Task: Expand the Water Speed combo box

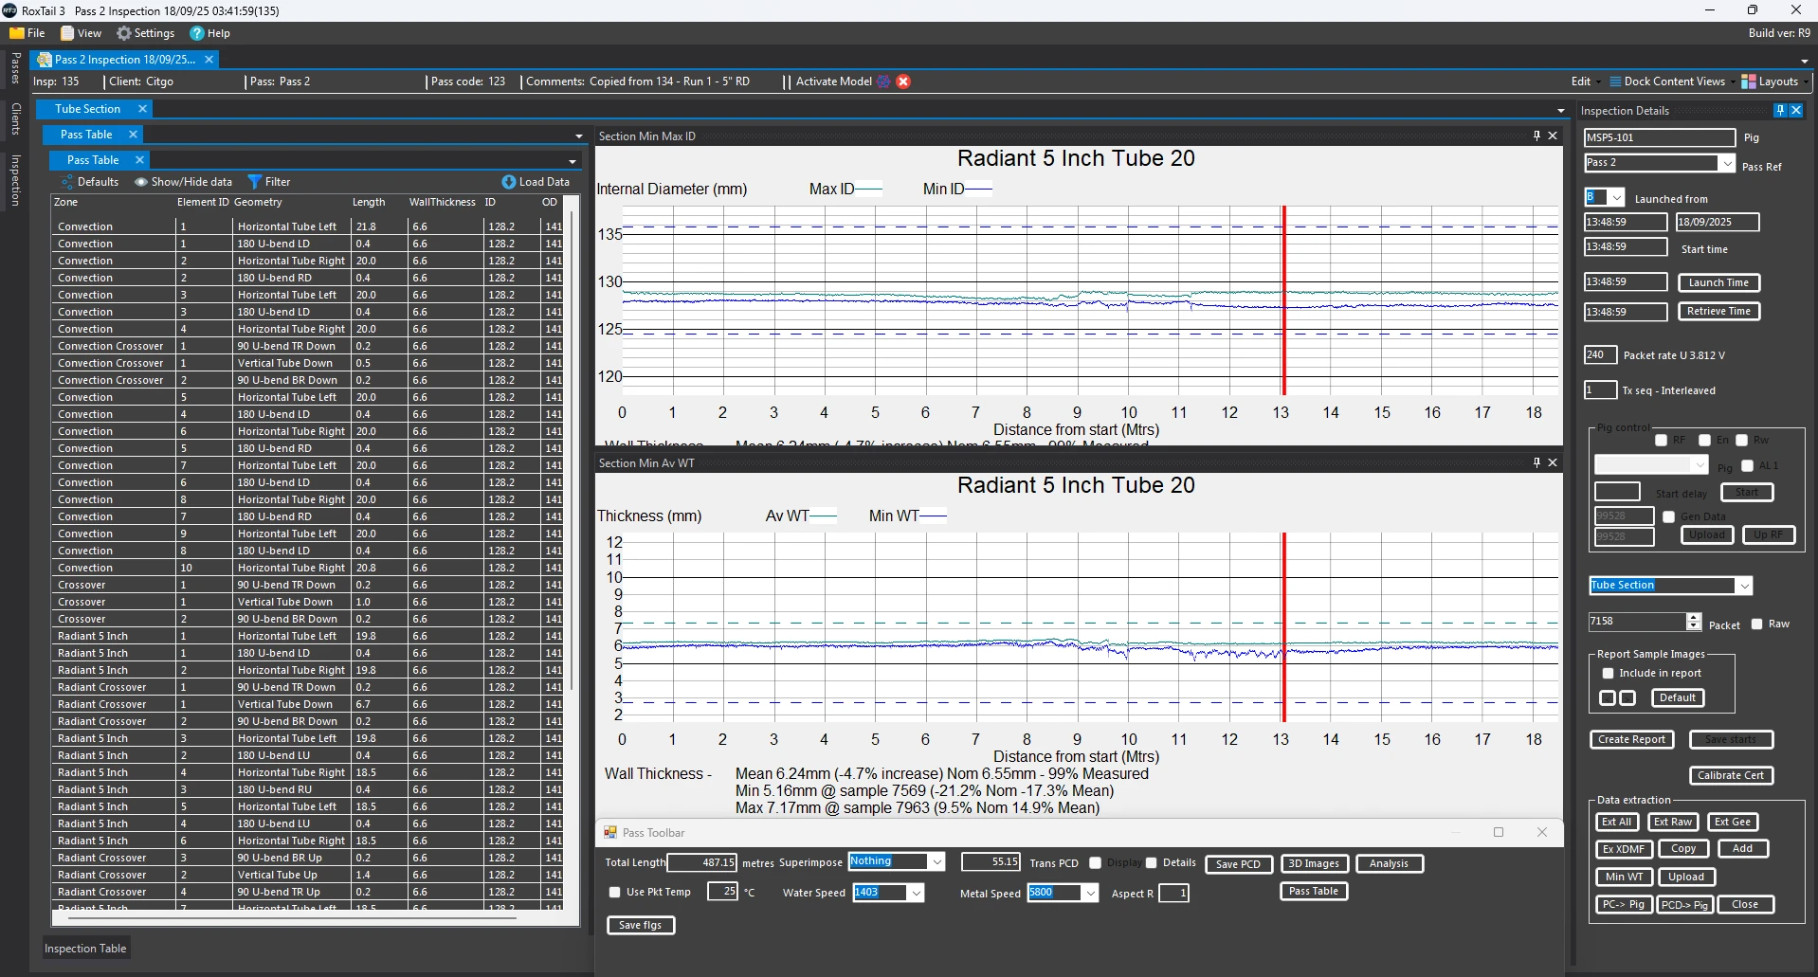Action: tap(916, 893)
